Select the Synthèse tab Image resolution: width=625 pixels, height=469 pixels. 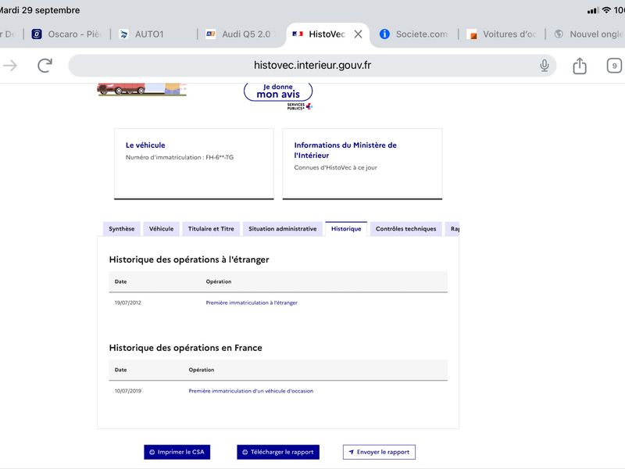coord(122,229)
